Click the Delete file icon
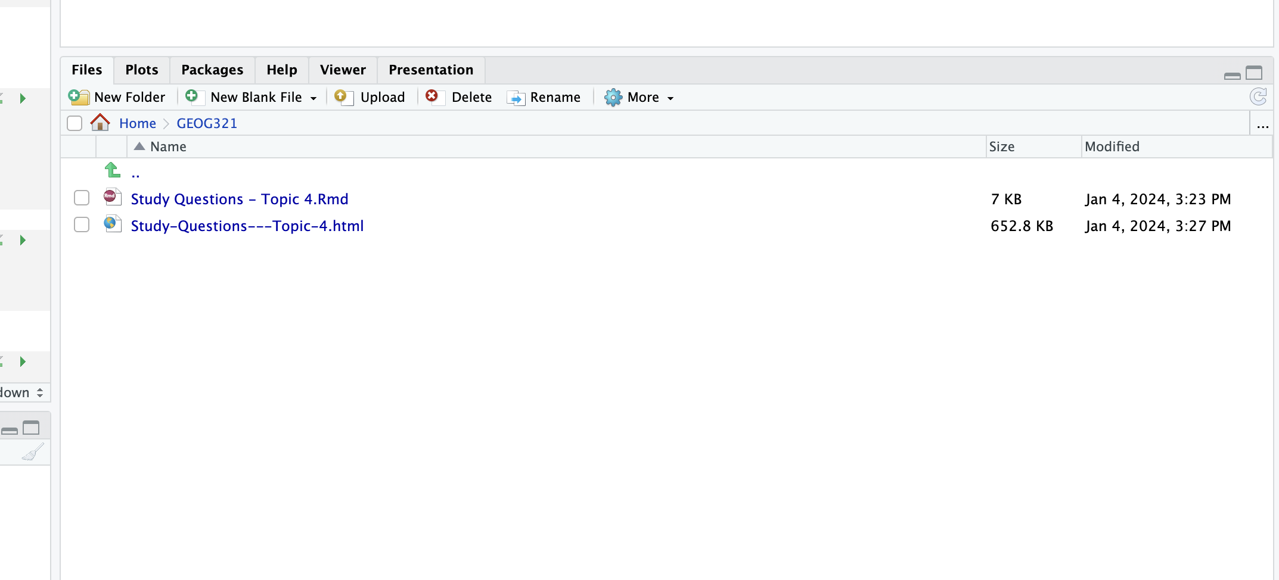1279x580 pixels. 433,97
